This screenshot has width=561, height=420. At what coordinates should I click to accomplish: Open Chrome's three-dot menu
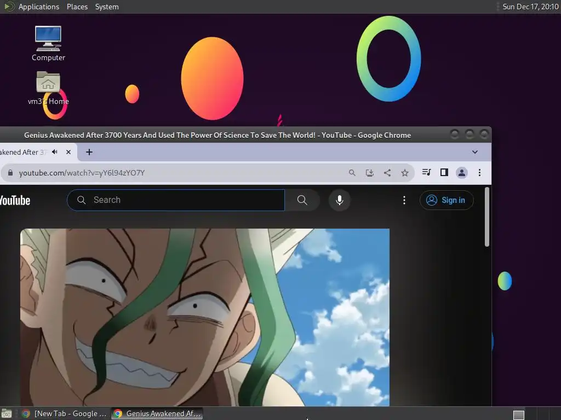click(x=479, y=173)
